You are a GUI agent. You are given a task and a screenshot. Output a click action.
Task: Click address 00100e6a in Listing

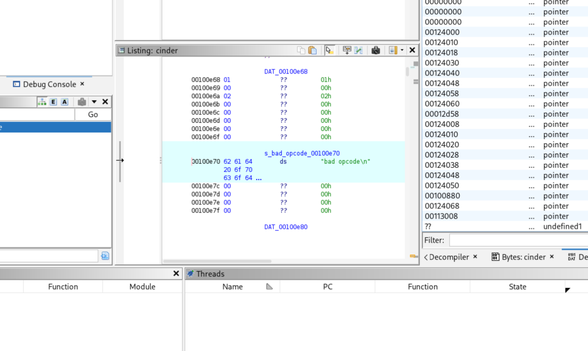206,96
